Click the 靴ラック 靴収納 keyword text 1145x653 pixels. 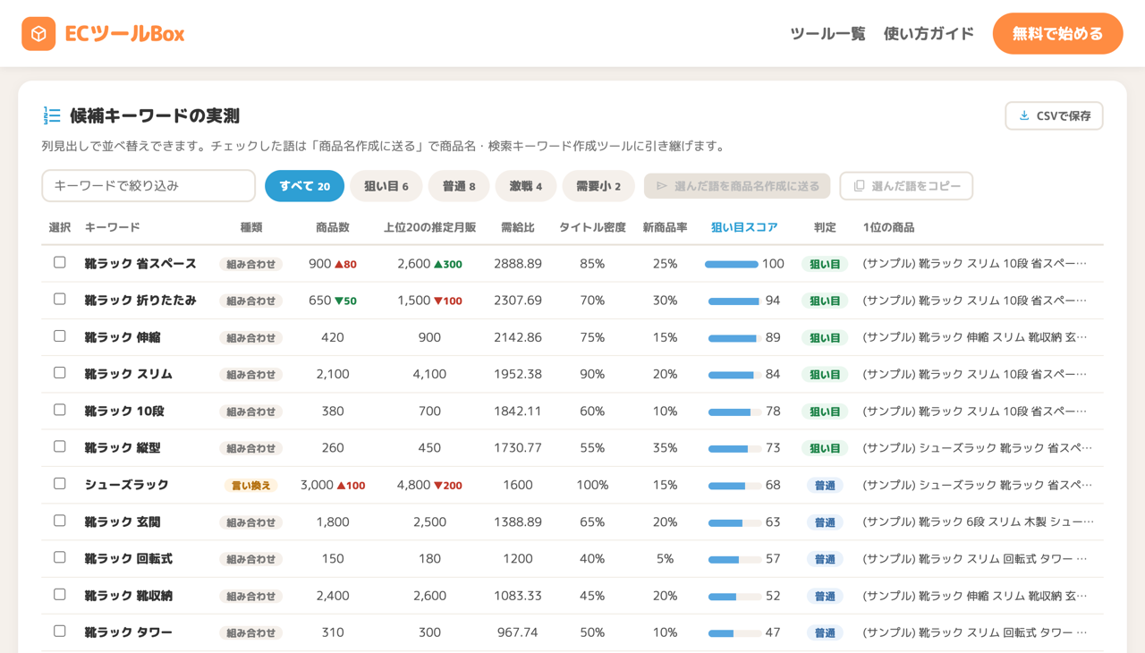click(x=129, y=596)
